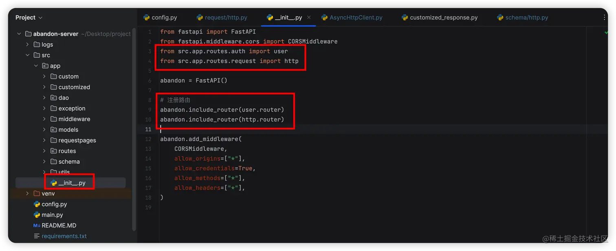Open main.py from the project tree
The image size is (616, 251).
pyautogui.click(x=52, y=214)
